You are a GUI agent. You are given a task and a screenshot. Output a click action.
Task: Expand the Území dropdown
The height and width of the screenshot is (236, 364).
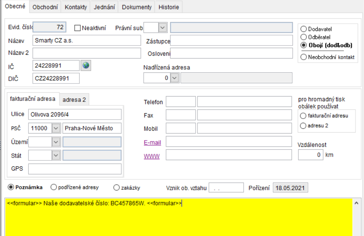(56, 142)
